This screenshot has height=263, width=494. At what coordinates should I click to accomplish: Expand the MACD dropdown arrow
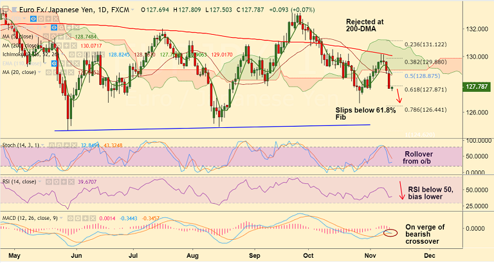61,218
